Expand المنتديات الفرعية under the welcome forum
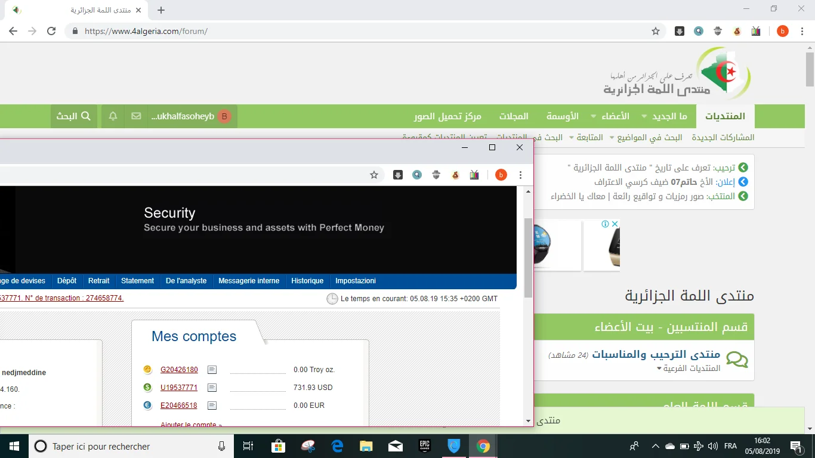The width and height of the screenshot is (815, 458). point(689,368)
